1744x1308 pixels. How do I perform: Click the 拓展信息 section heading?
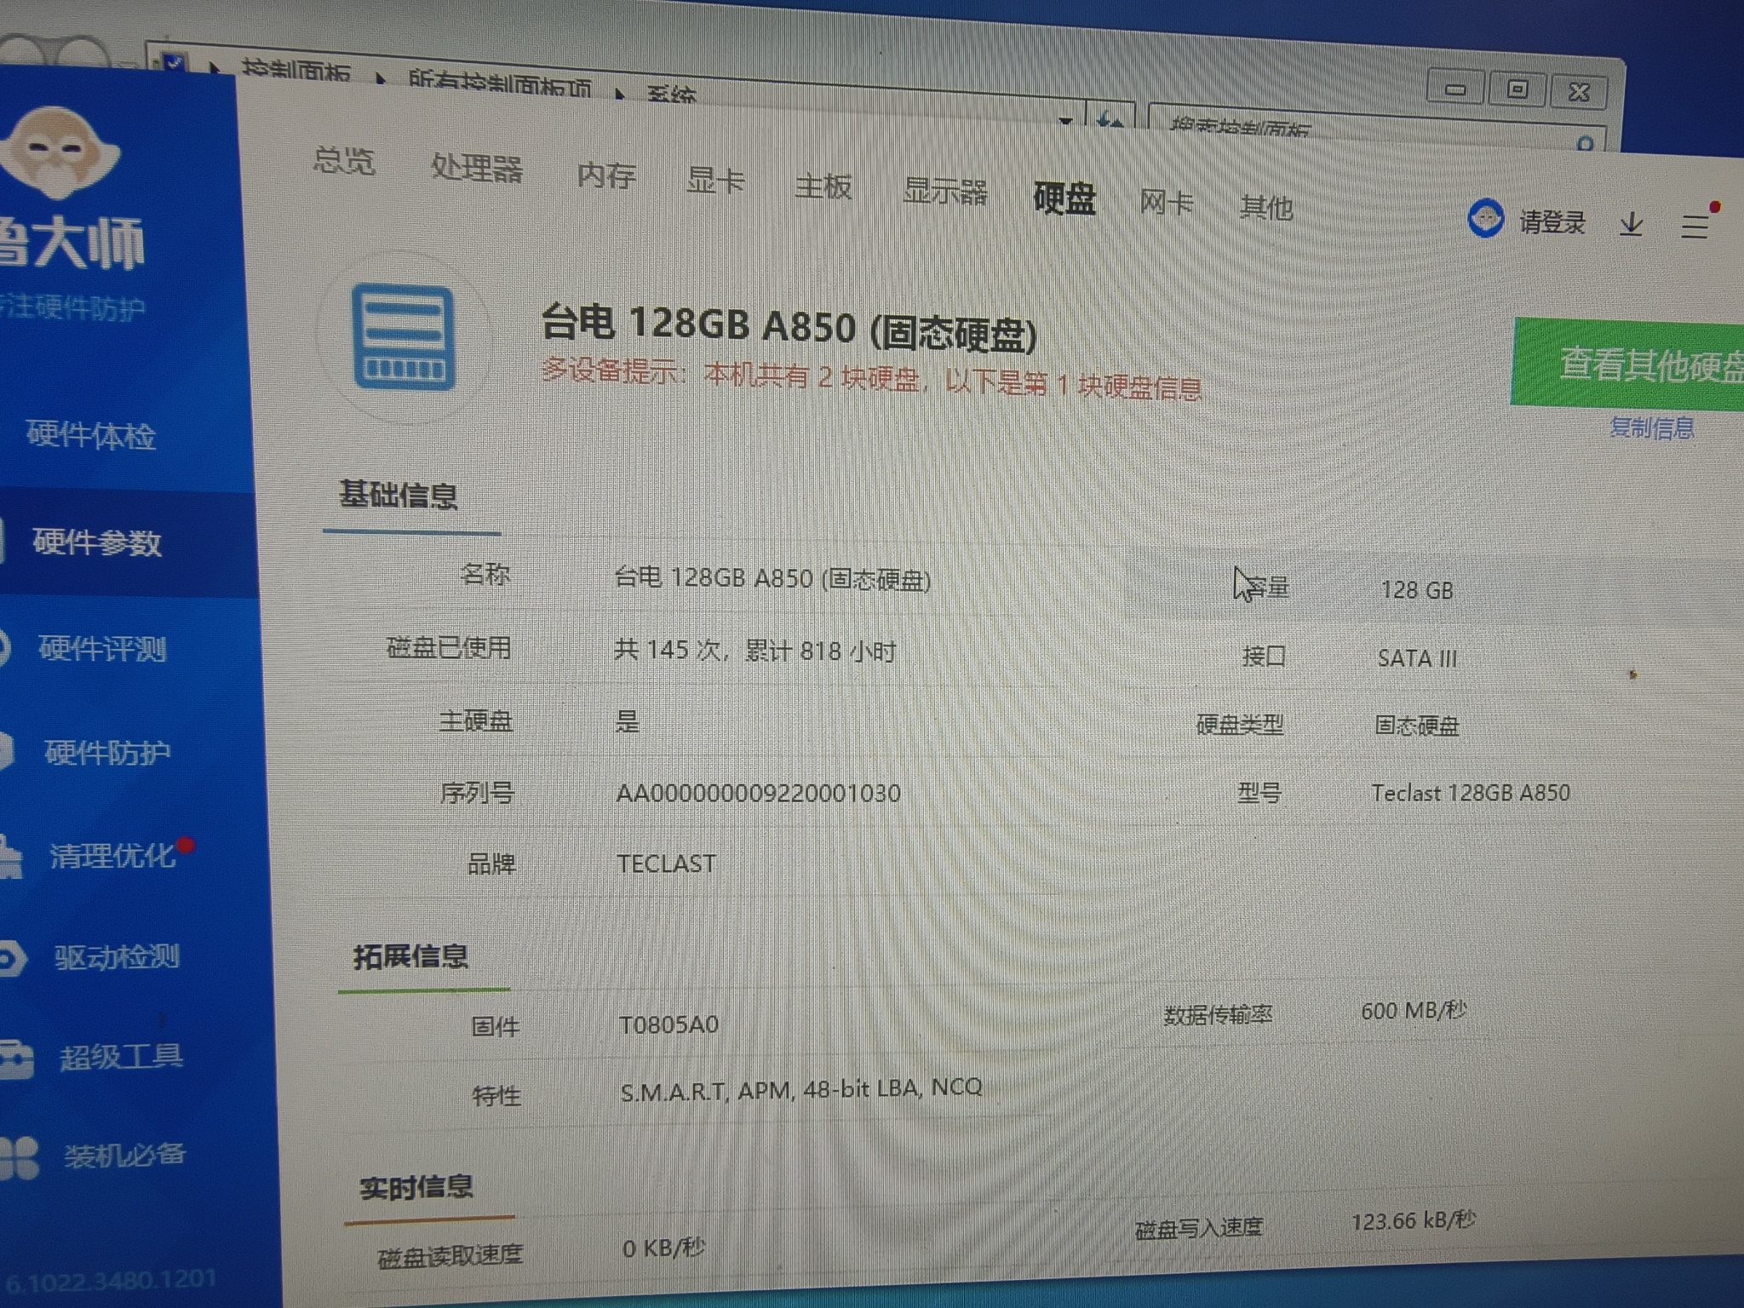pyautogui.click(x=410, y=956)
